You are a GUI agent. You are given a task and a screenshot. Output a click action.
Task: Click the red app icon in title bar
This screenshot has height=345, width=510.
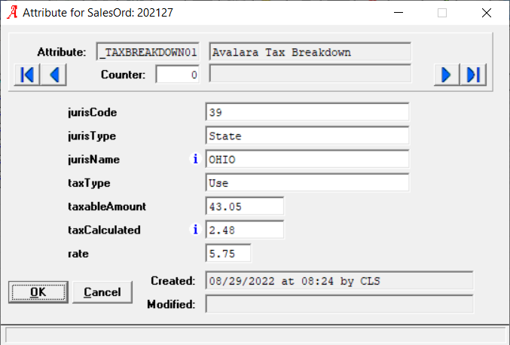tap(12, 13)
